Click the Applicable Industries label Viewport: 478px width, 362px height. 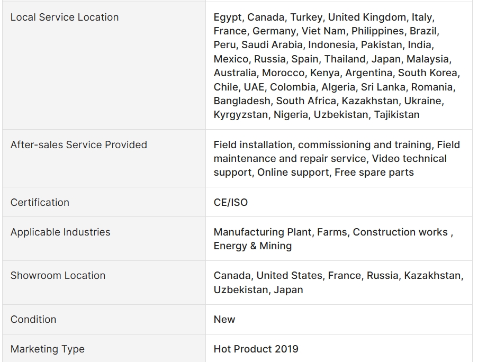click(x=60, y=232)
